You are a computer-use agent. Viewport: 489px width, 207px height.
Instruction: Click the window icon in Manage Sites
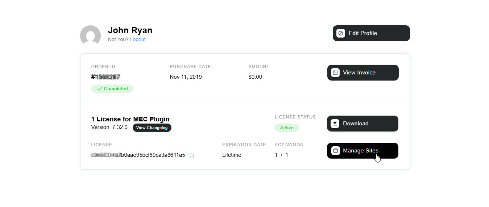(x=336, y=151)
